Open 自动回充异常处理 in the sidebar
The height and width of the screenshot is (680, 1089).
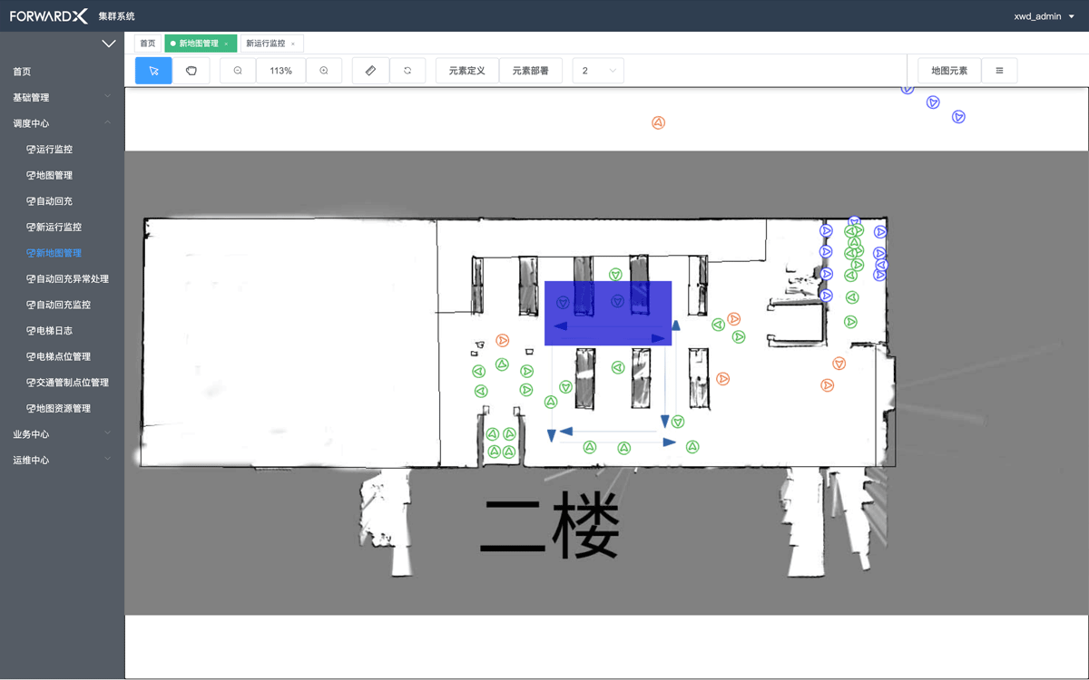point(62,278)
